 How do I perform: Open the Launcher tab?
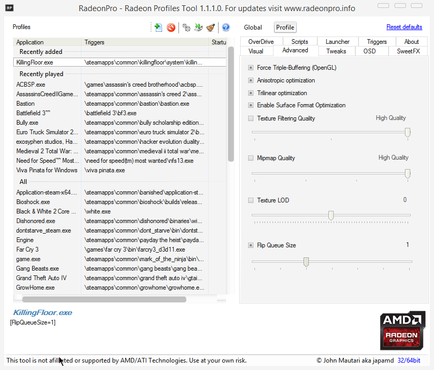tap(338, 42)
